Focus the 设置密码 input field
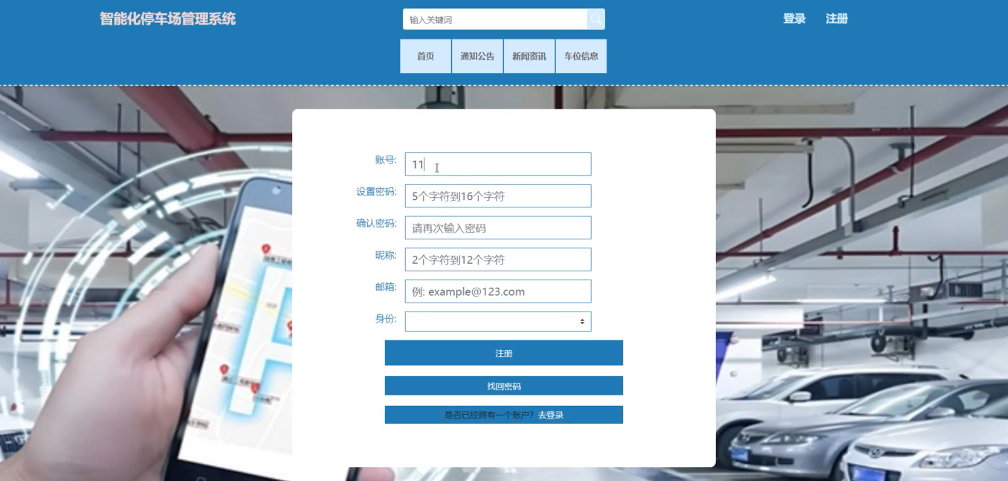Viewport: 1008px width, 481px height. pyautogui.click(x=498, y=196)
